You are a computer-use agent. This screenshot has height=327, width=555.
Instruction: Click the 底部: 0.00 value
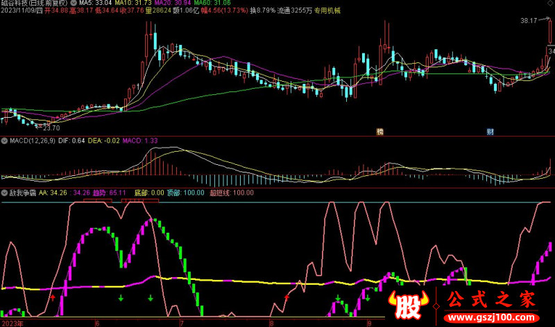pyautogui.click(x=149, y=193)
